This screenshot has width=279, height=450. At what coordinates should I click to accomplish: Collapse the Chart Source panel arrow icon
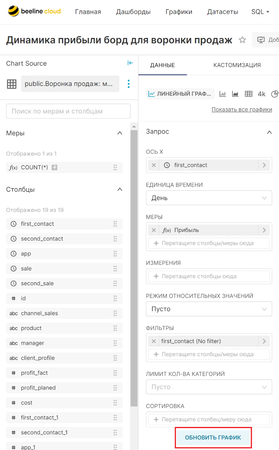coord(130,63)
